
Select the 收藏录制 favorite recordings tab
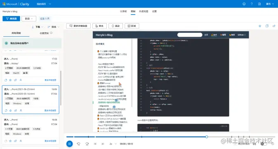[x=44, y=33]
